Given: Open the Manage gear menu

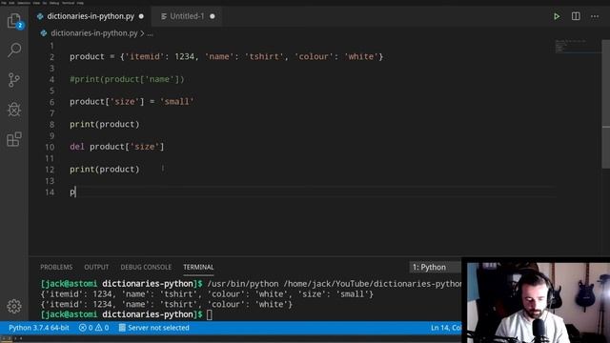Looking at the screenshot, I should [14, 306].
